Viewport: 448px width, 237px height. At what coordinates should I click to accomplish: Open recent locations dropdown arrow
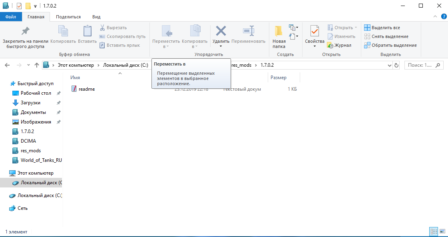tap(28, 65)
